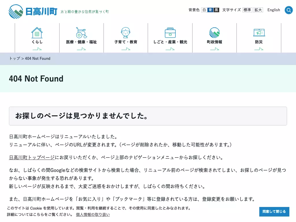Expand the arrow under くらし
Screen dimensions: 296x222
(37, 49)
